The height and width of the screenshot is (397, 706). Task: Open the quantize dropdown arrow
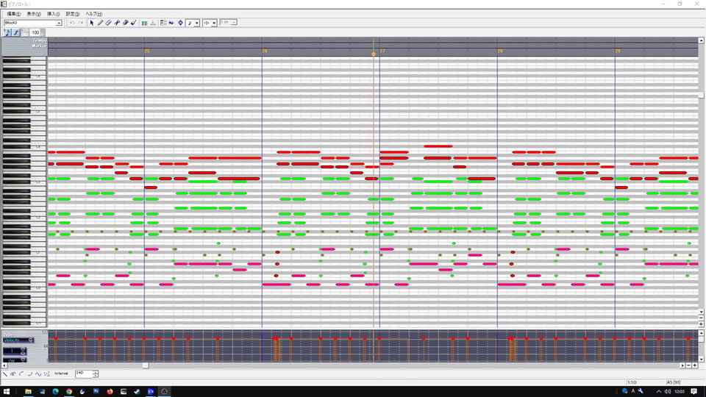(x=214, y=23)
